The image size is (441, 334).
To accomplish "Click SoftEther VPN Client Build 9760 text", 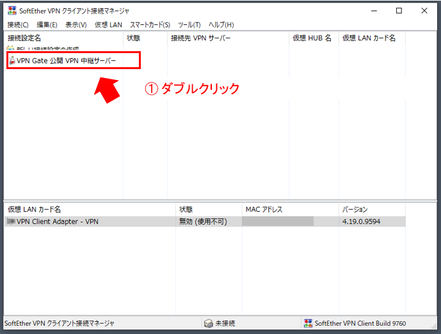I will (x=360, y=323).
